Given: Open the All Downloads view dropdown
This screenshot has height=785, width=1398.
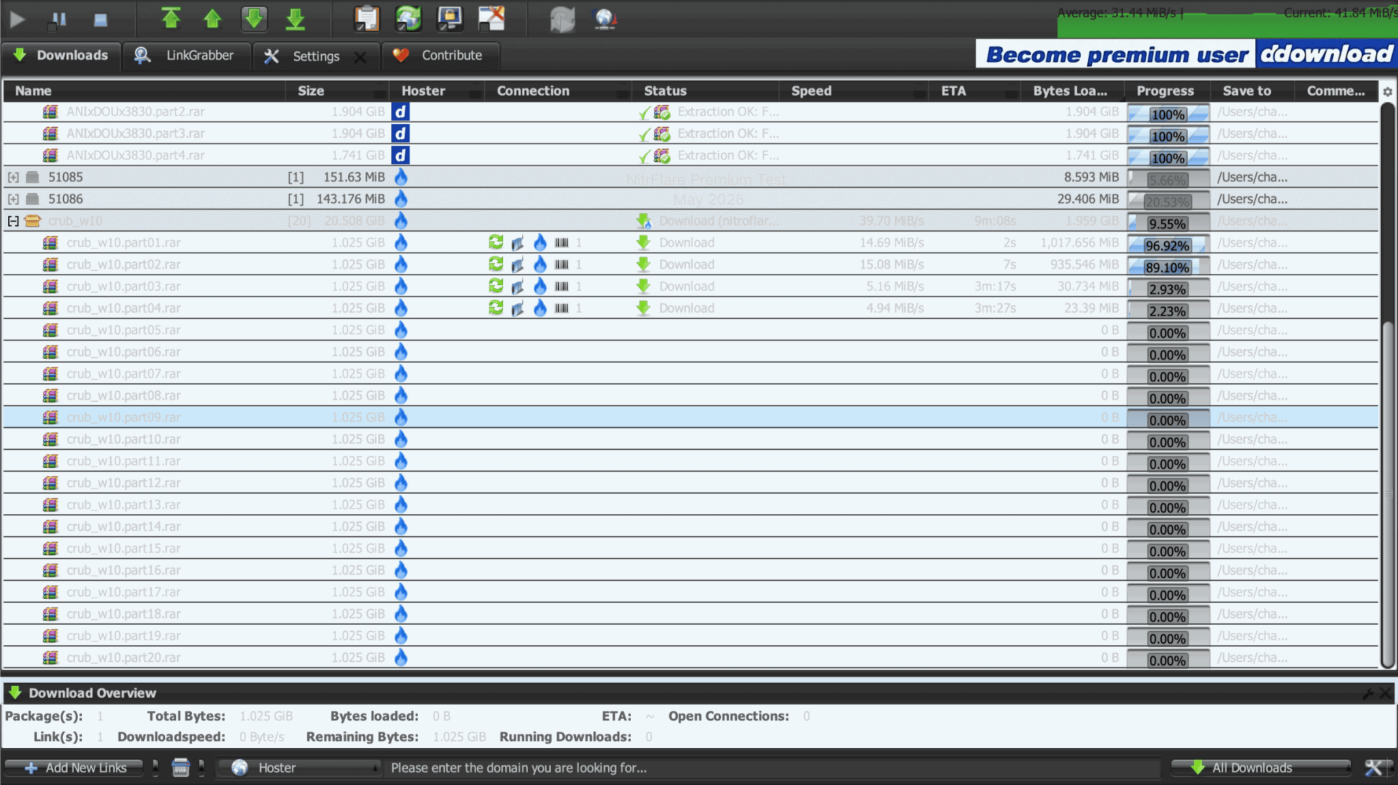Looking at the screenshot, I should tap(1261, 768).
